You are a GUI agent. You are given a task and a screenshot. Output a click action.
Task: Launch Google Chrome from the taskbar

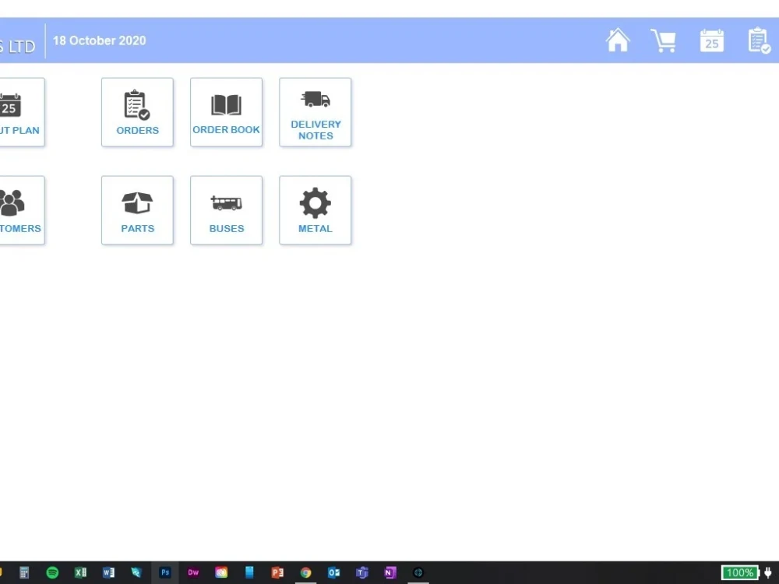click(x=306, y=572)
